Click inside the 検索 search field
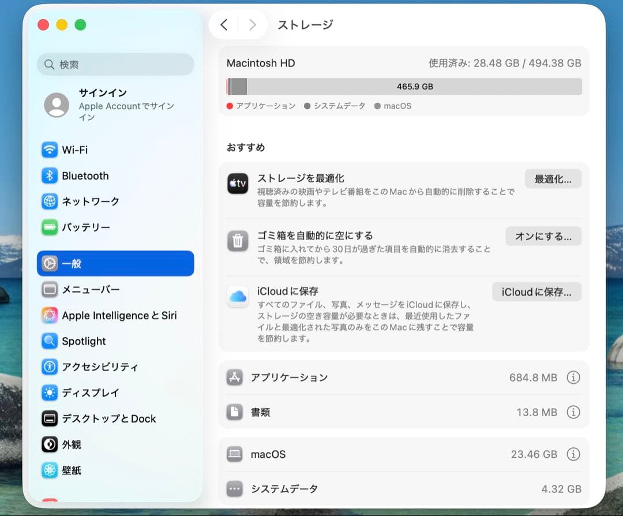Viewport: 623px width, 516px height. pos(115,64)
